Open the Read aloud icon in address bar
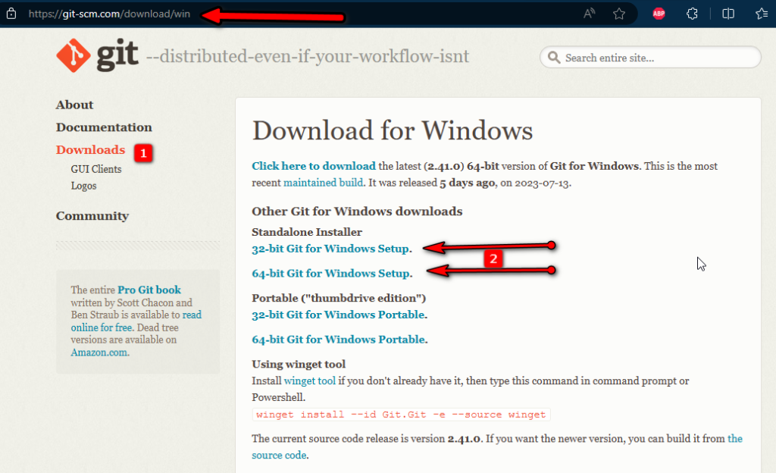776x473 pixels. (589, 14)
